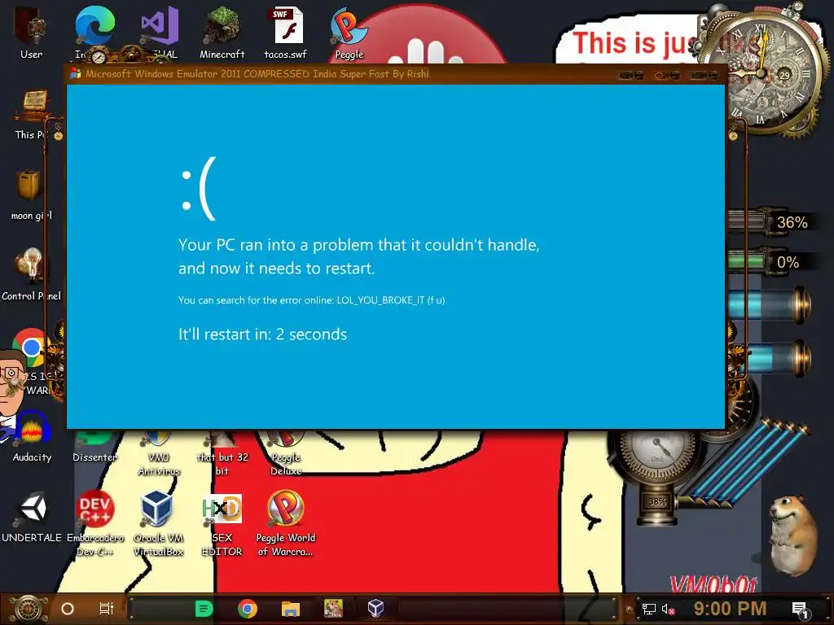Open File Explorer from the taskbar
Viewport: 834px width, 625px height.
pos(291,609)
